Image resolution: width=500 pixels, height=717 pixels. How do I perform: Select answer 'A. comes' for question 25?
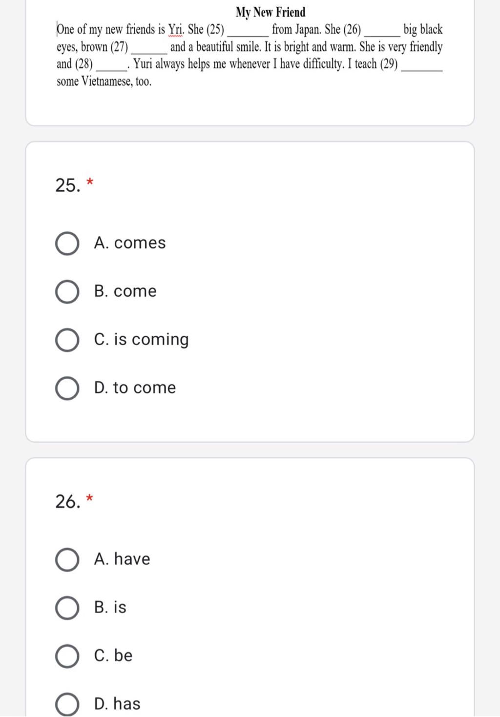tap(67, 244)
